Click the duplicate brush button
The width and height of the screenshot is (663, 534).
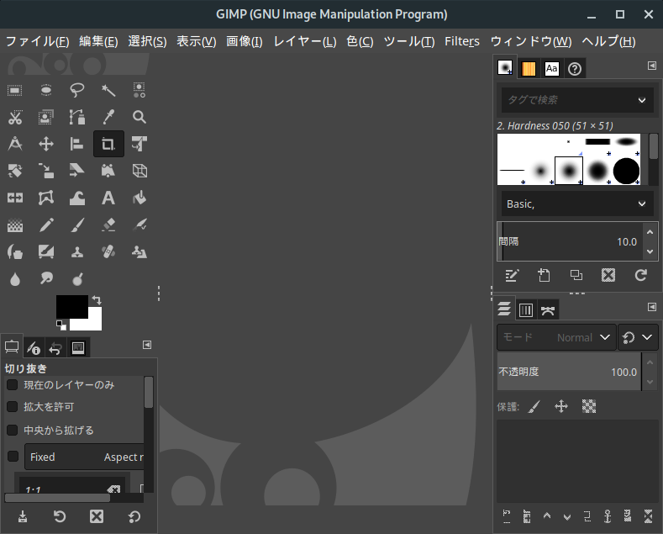point(576,276)
